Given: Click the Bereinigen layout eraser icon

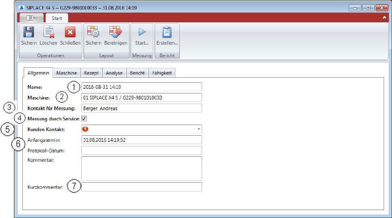Looking at the screenshot, I should pos(116,32).
